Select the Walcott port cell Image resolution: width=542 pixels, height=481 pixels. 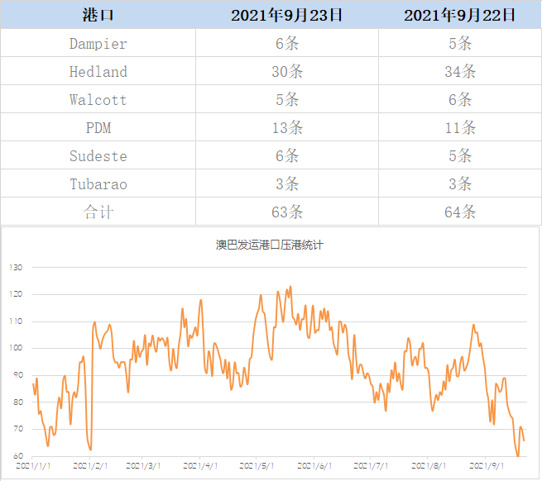click(98, 100)
